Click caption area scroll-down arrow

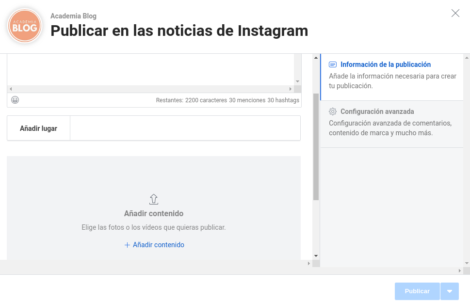tap(297, 81)
